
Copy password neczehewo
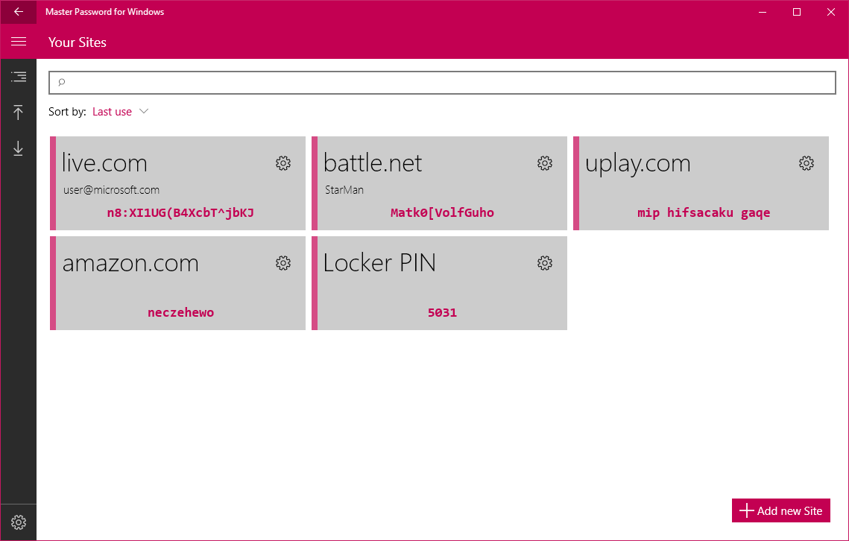click(x=181, y=312)
